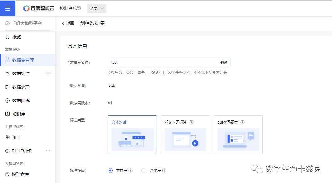Click the Baidu AI Cloud logo
The height and width of the screenshot is (183, 332).
pyautogui.click(x=38, y=9)
